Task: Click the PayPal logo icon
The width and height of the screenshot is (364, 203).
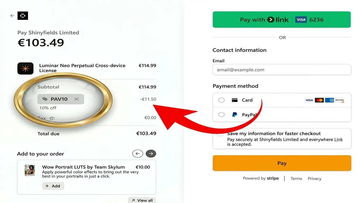Action: pos(234,114)
